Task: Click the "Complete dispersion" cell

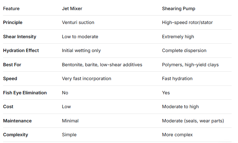Action: (184, 50)
